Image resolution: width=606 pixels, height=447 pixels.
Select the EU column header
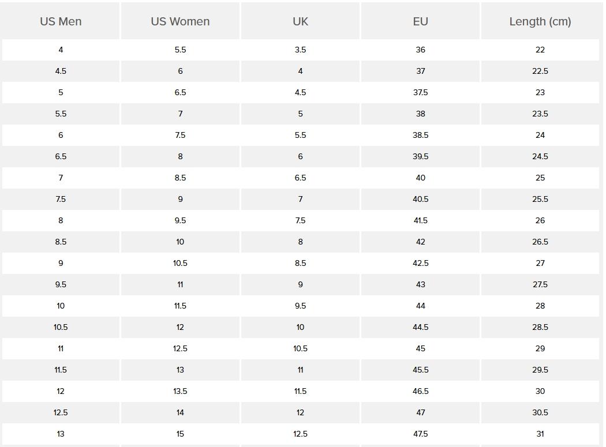420,21
